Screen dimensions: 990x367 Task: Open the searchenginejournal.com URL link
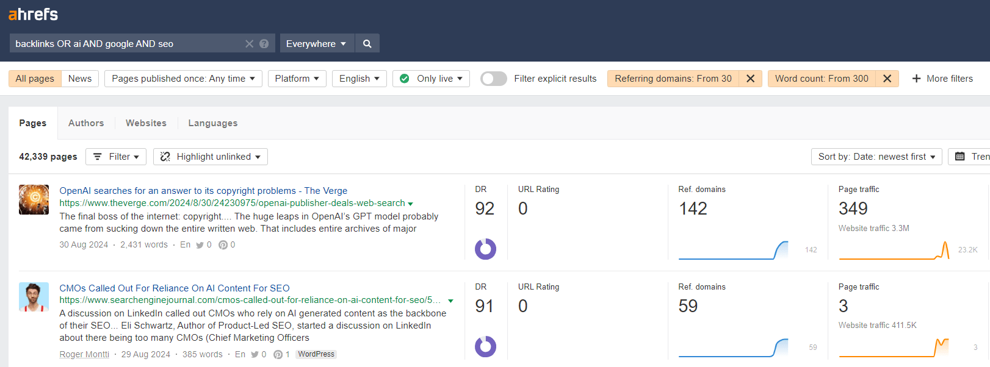click(x=250, y=300)
